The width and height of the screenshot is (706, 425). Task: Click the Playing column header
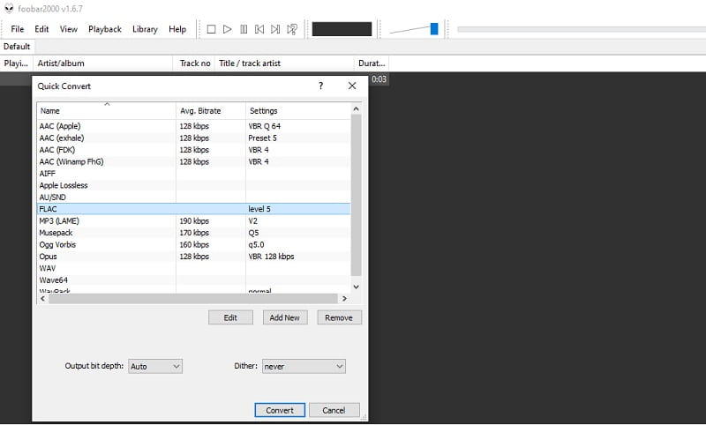pyautogui.click(x=16, y=63)
